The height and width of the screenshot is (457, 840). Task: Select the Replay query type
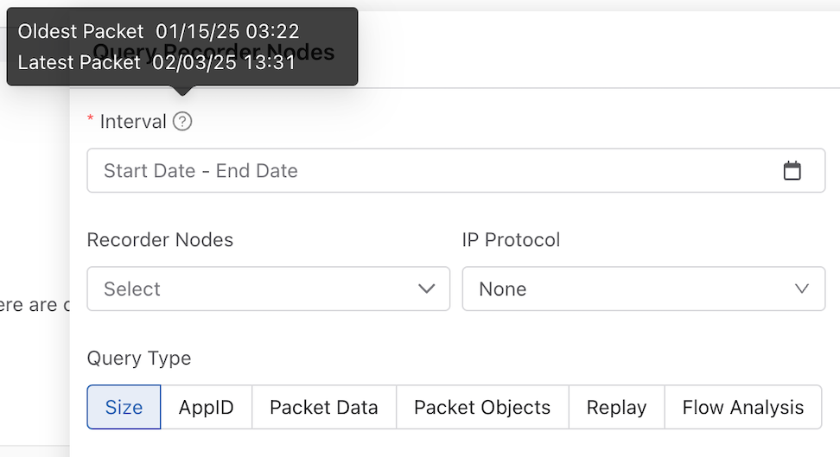pyautogui.click(x=617, y=407)
